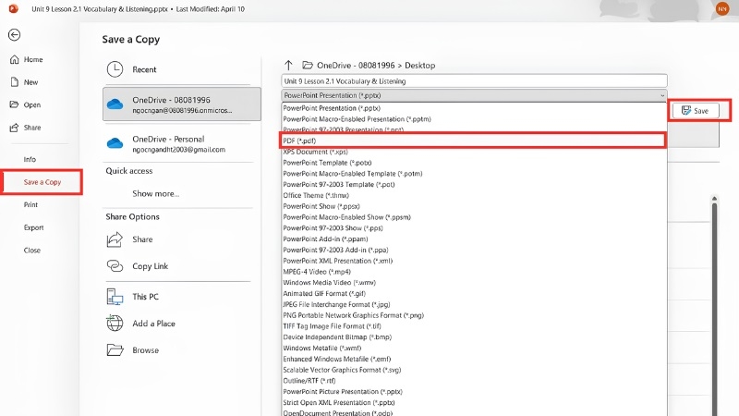Choose PowerPoint Picture Presentation (*.pptx)
Image resolution: width=739 pixels, height=416 pixels.
pyautogui.click(x=474, y=391)
